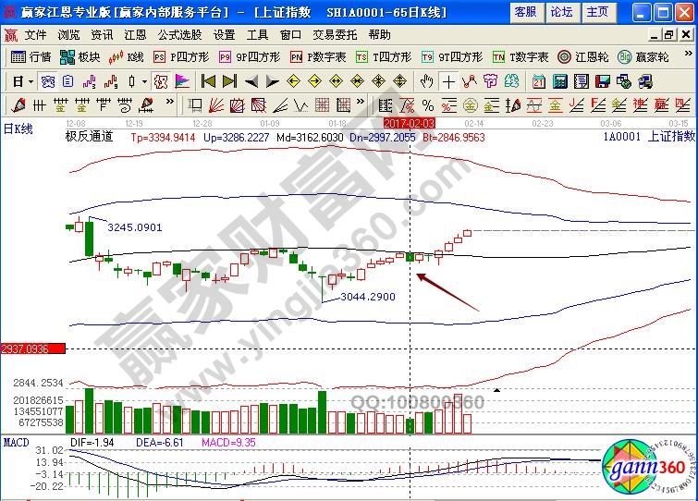Click the 论坛 forum button
Image resolution: width=698 pixels, height=501 pixels.
click(561, 12)
